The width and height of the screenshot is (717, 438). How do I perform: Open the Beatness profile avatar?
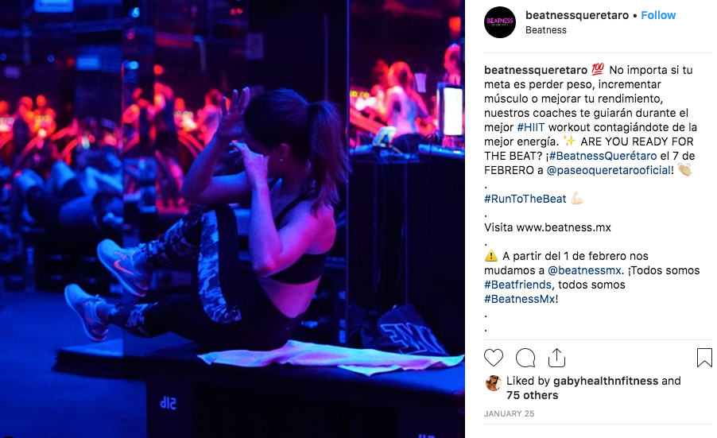pyautogui.click(x=500, y=22)
